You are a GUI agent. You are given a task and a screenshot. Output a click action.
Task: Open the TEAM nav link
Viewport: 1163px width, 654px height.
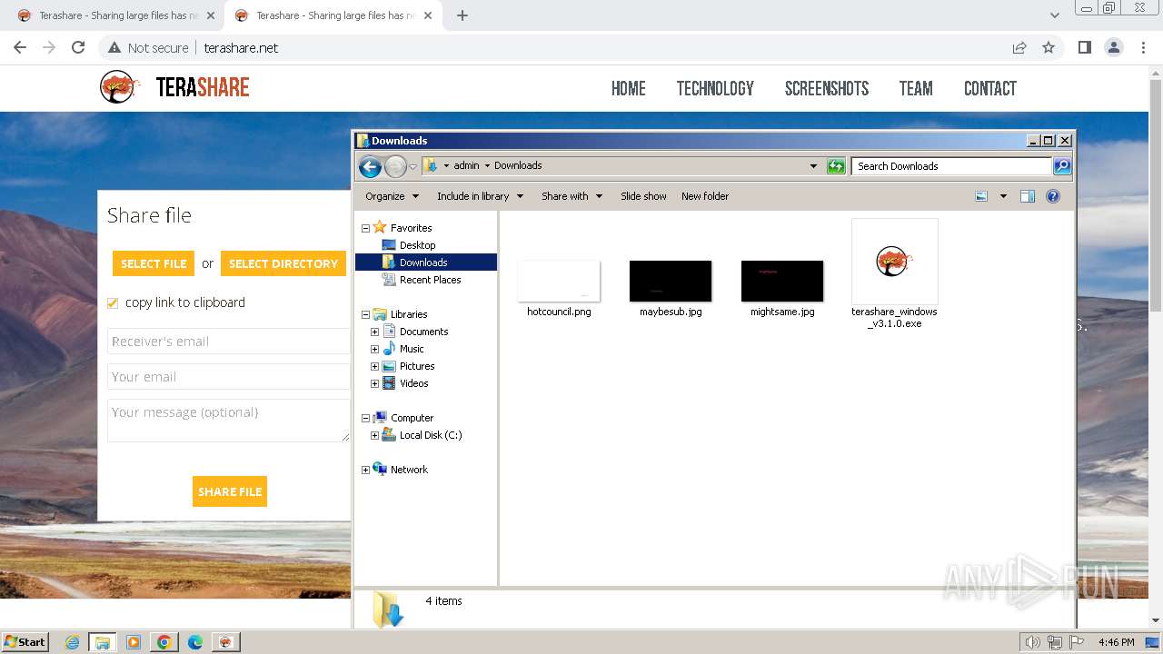pyautogui.click(x=916, y=88)
